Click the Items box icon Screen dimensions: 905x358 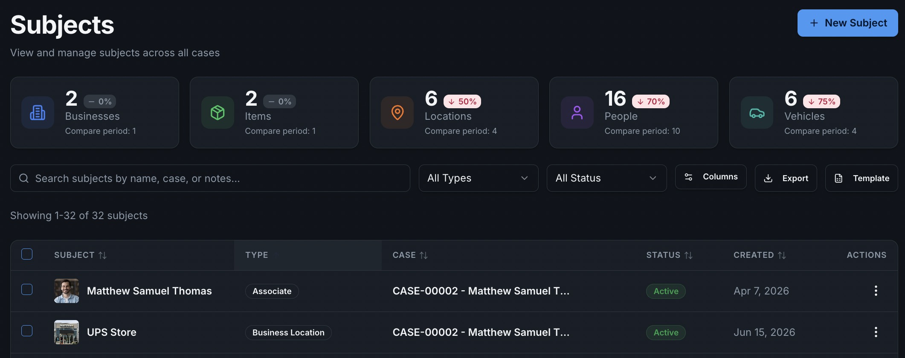[218, 113]
